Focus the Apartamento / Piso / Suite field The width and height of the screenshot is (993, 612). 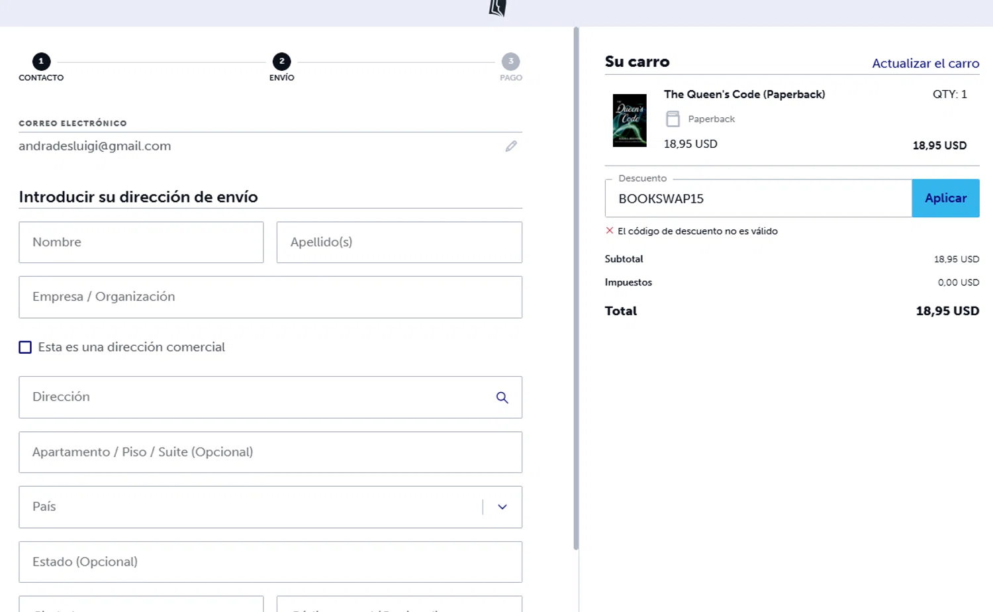270,452
